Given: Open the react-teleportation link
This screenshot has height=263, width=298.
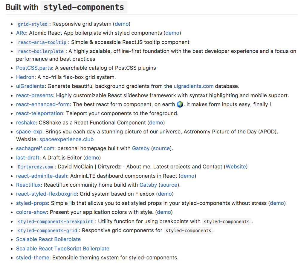Looking at the screenshot, I should [x=39, y=113].
